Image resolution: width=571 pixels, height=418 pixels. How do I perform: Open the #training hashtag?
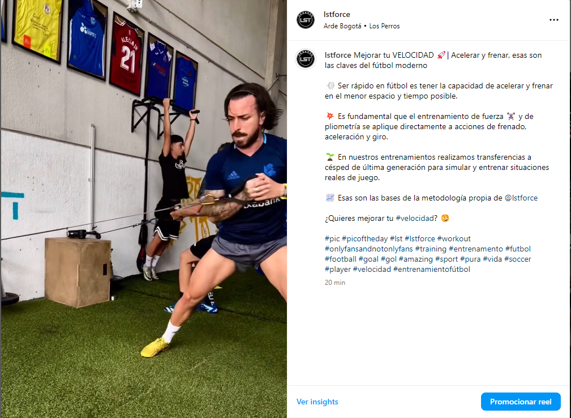431,249
